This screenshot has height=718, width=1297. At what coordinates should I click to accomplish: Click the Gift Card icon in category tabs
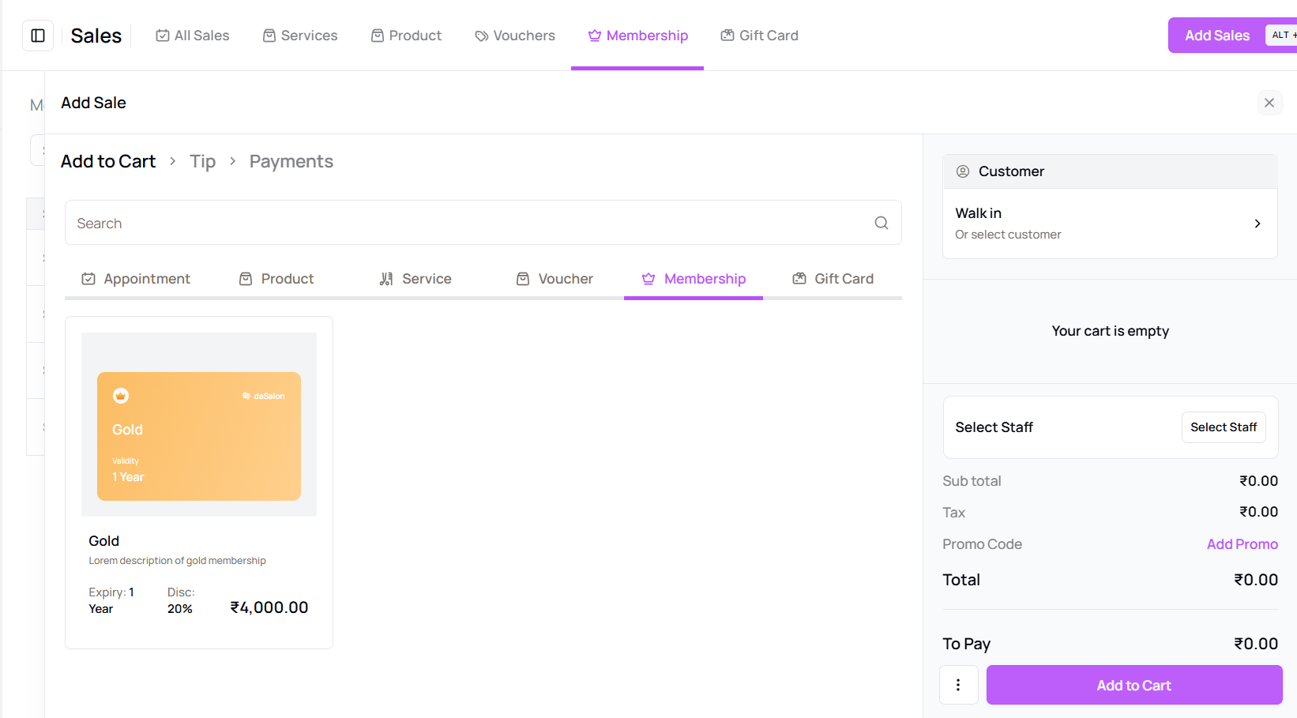(799, 279)
